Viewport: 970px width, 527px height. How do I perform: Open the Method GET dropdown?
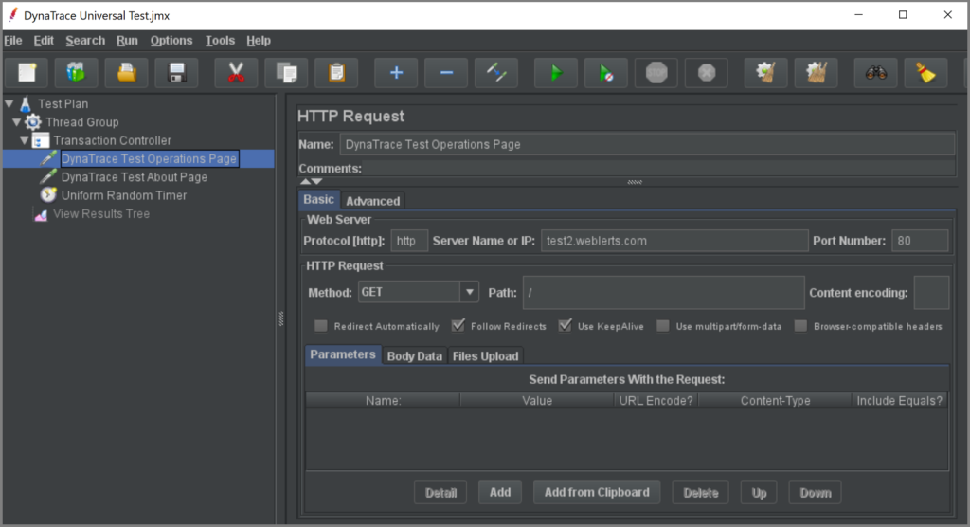point(469,292)
